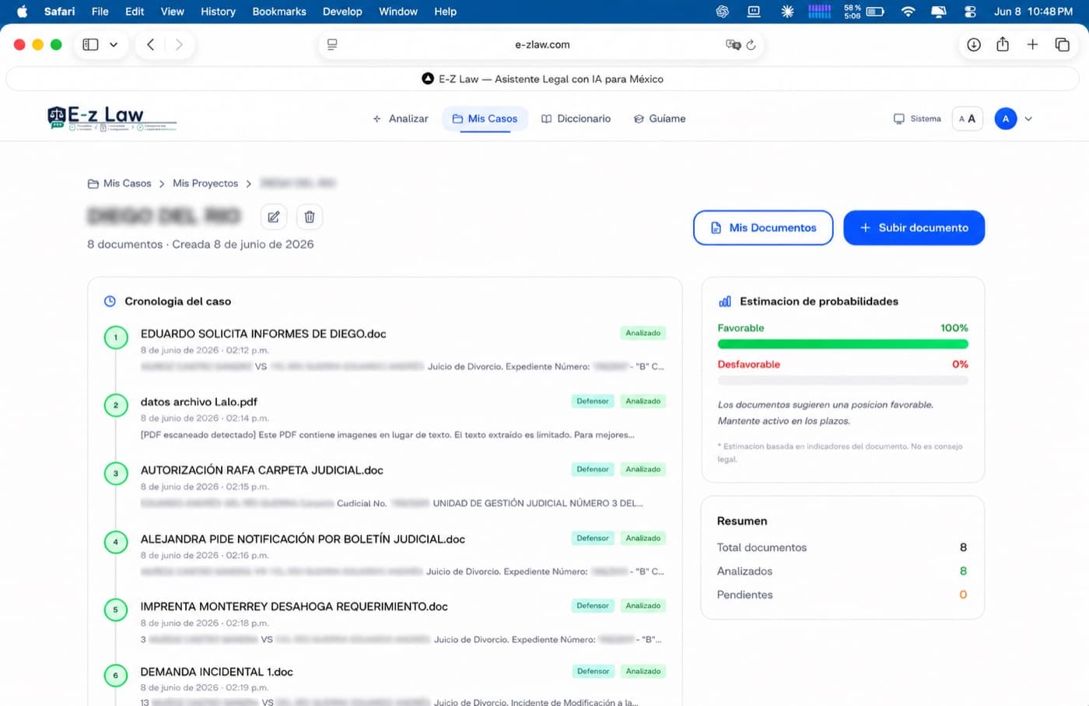The width and height of the screenshot is (1089, 706).
Task: Open a new tab with plus icon
Action: coord(1032,44)
